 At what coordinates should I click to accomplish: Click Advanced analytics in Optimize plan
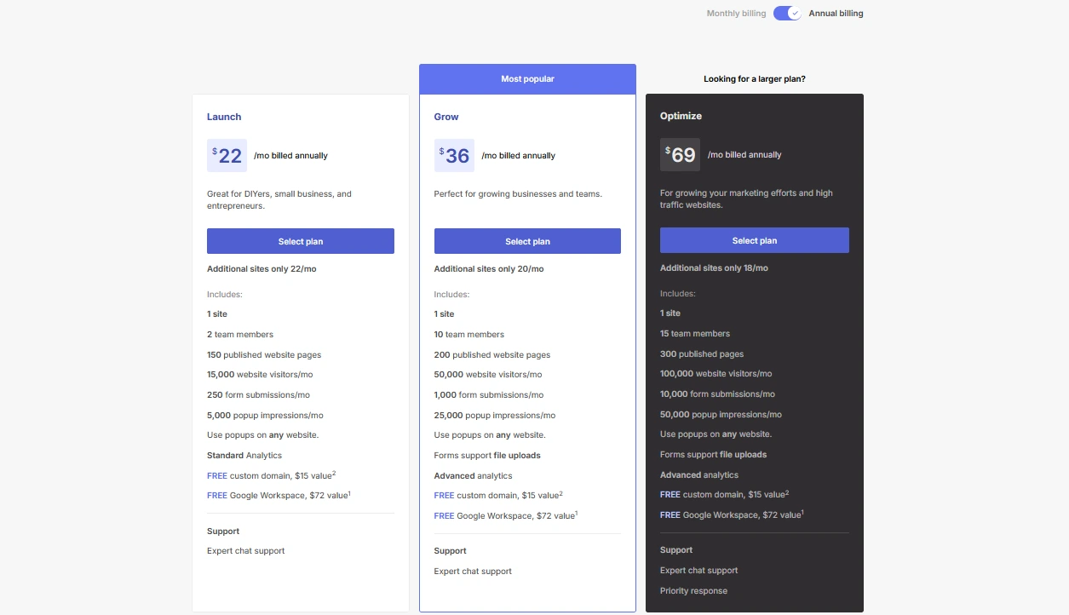pos(699,475)
